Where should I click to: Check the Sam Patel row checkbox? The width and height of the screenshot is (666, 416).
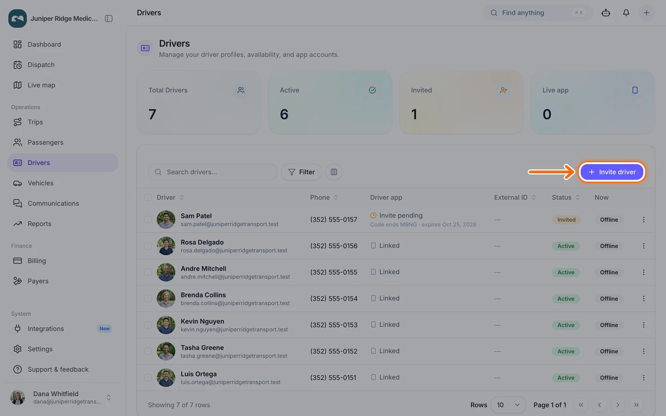coord(148,220)
